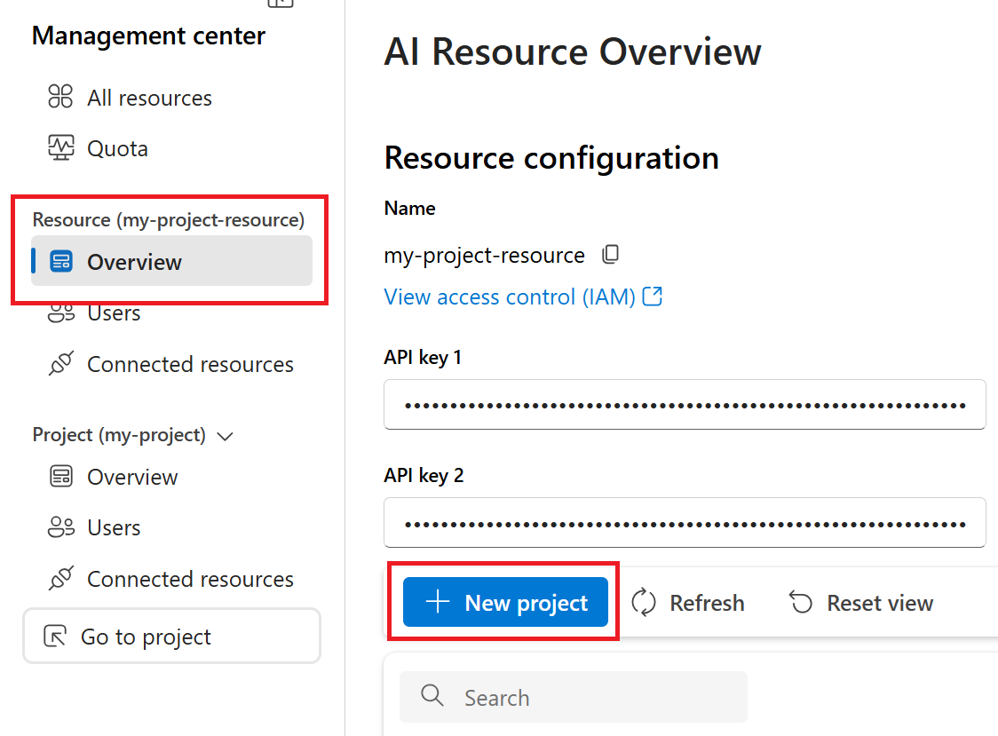Click the plug icon for Project Connected resources
Screen dimensions: 998x736
click(x=61, y=578)
